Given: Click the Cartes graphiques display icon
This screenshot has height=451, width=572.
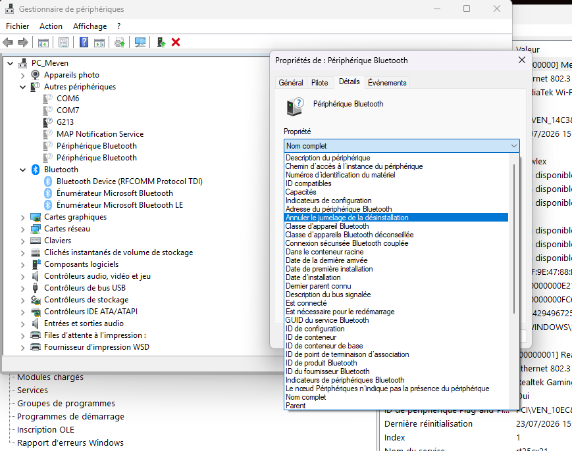Looking at the screenshot, I should pos(36,217).
